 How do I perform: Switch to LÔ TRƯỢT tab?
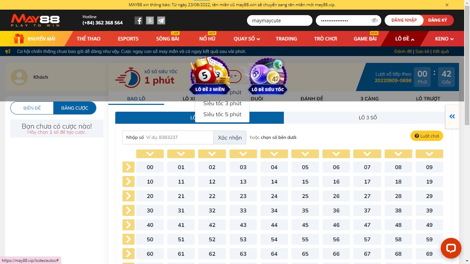[428, 99]
